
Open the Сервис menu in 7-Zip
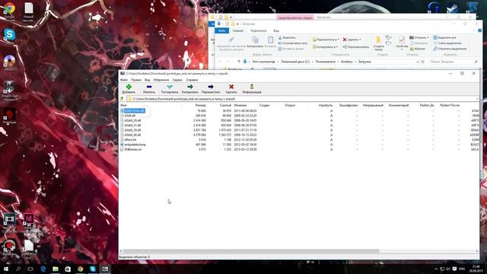(x=177, y=80)
